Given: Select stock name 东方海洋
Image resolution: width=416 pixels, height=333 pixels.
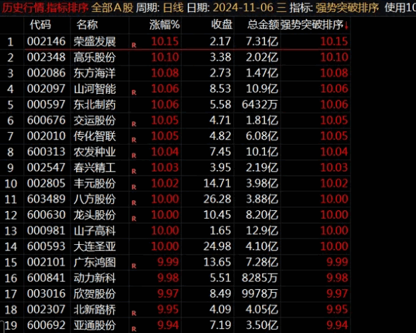Looking at the screenshot, I should [x=94, y=73].
